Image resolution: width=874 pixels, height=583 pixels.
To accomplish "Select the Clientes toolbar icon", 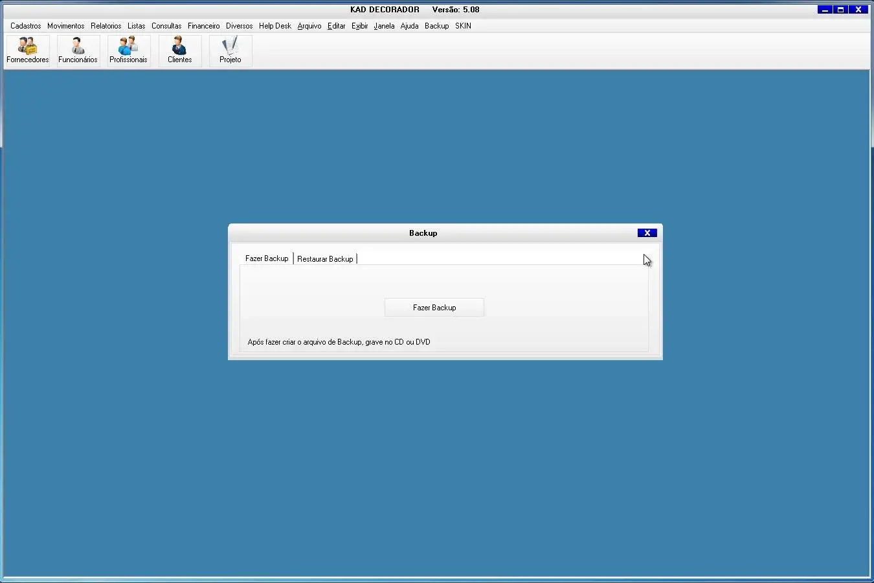I will pos(179,51).
